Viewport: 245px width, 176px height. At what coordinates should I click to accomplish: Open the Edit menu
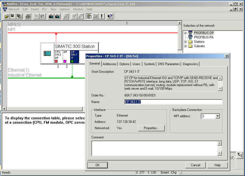25,9
